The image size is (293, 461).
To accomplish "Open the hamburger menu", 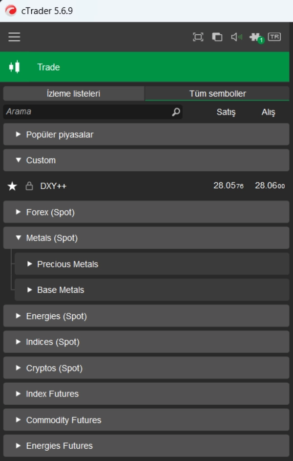I will point(13,36).
